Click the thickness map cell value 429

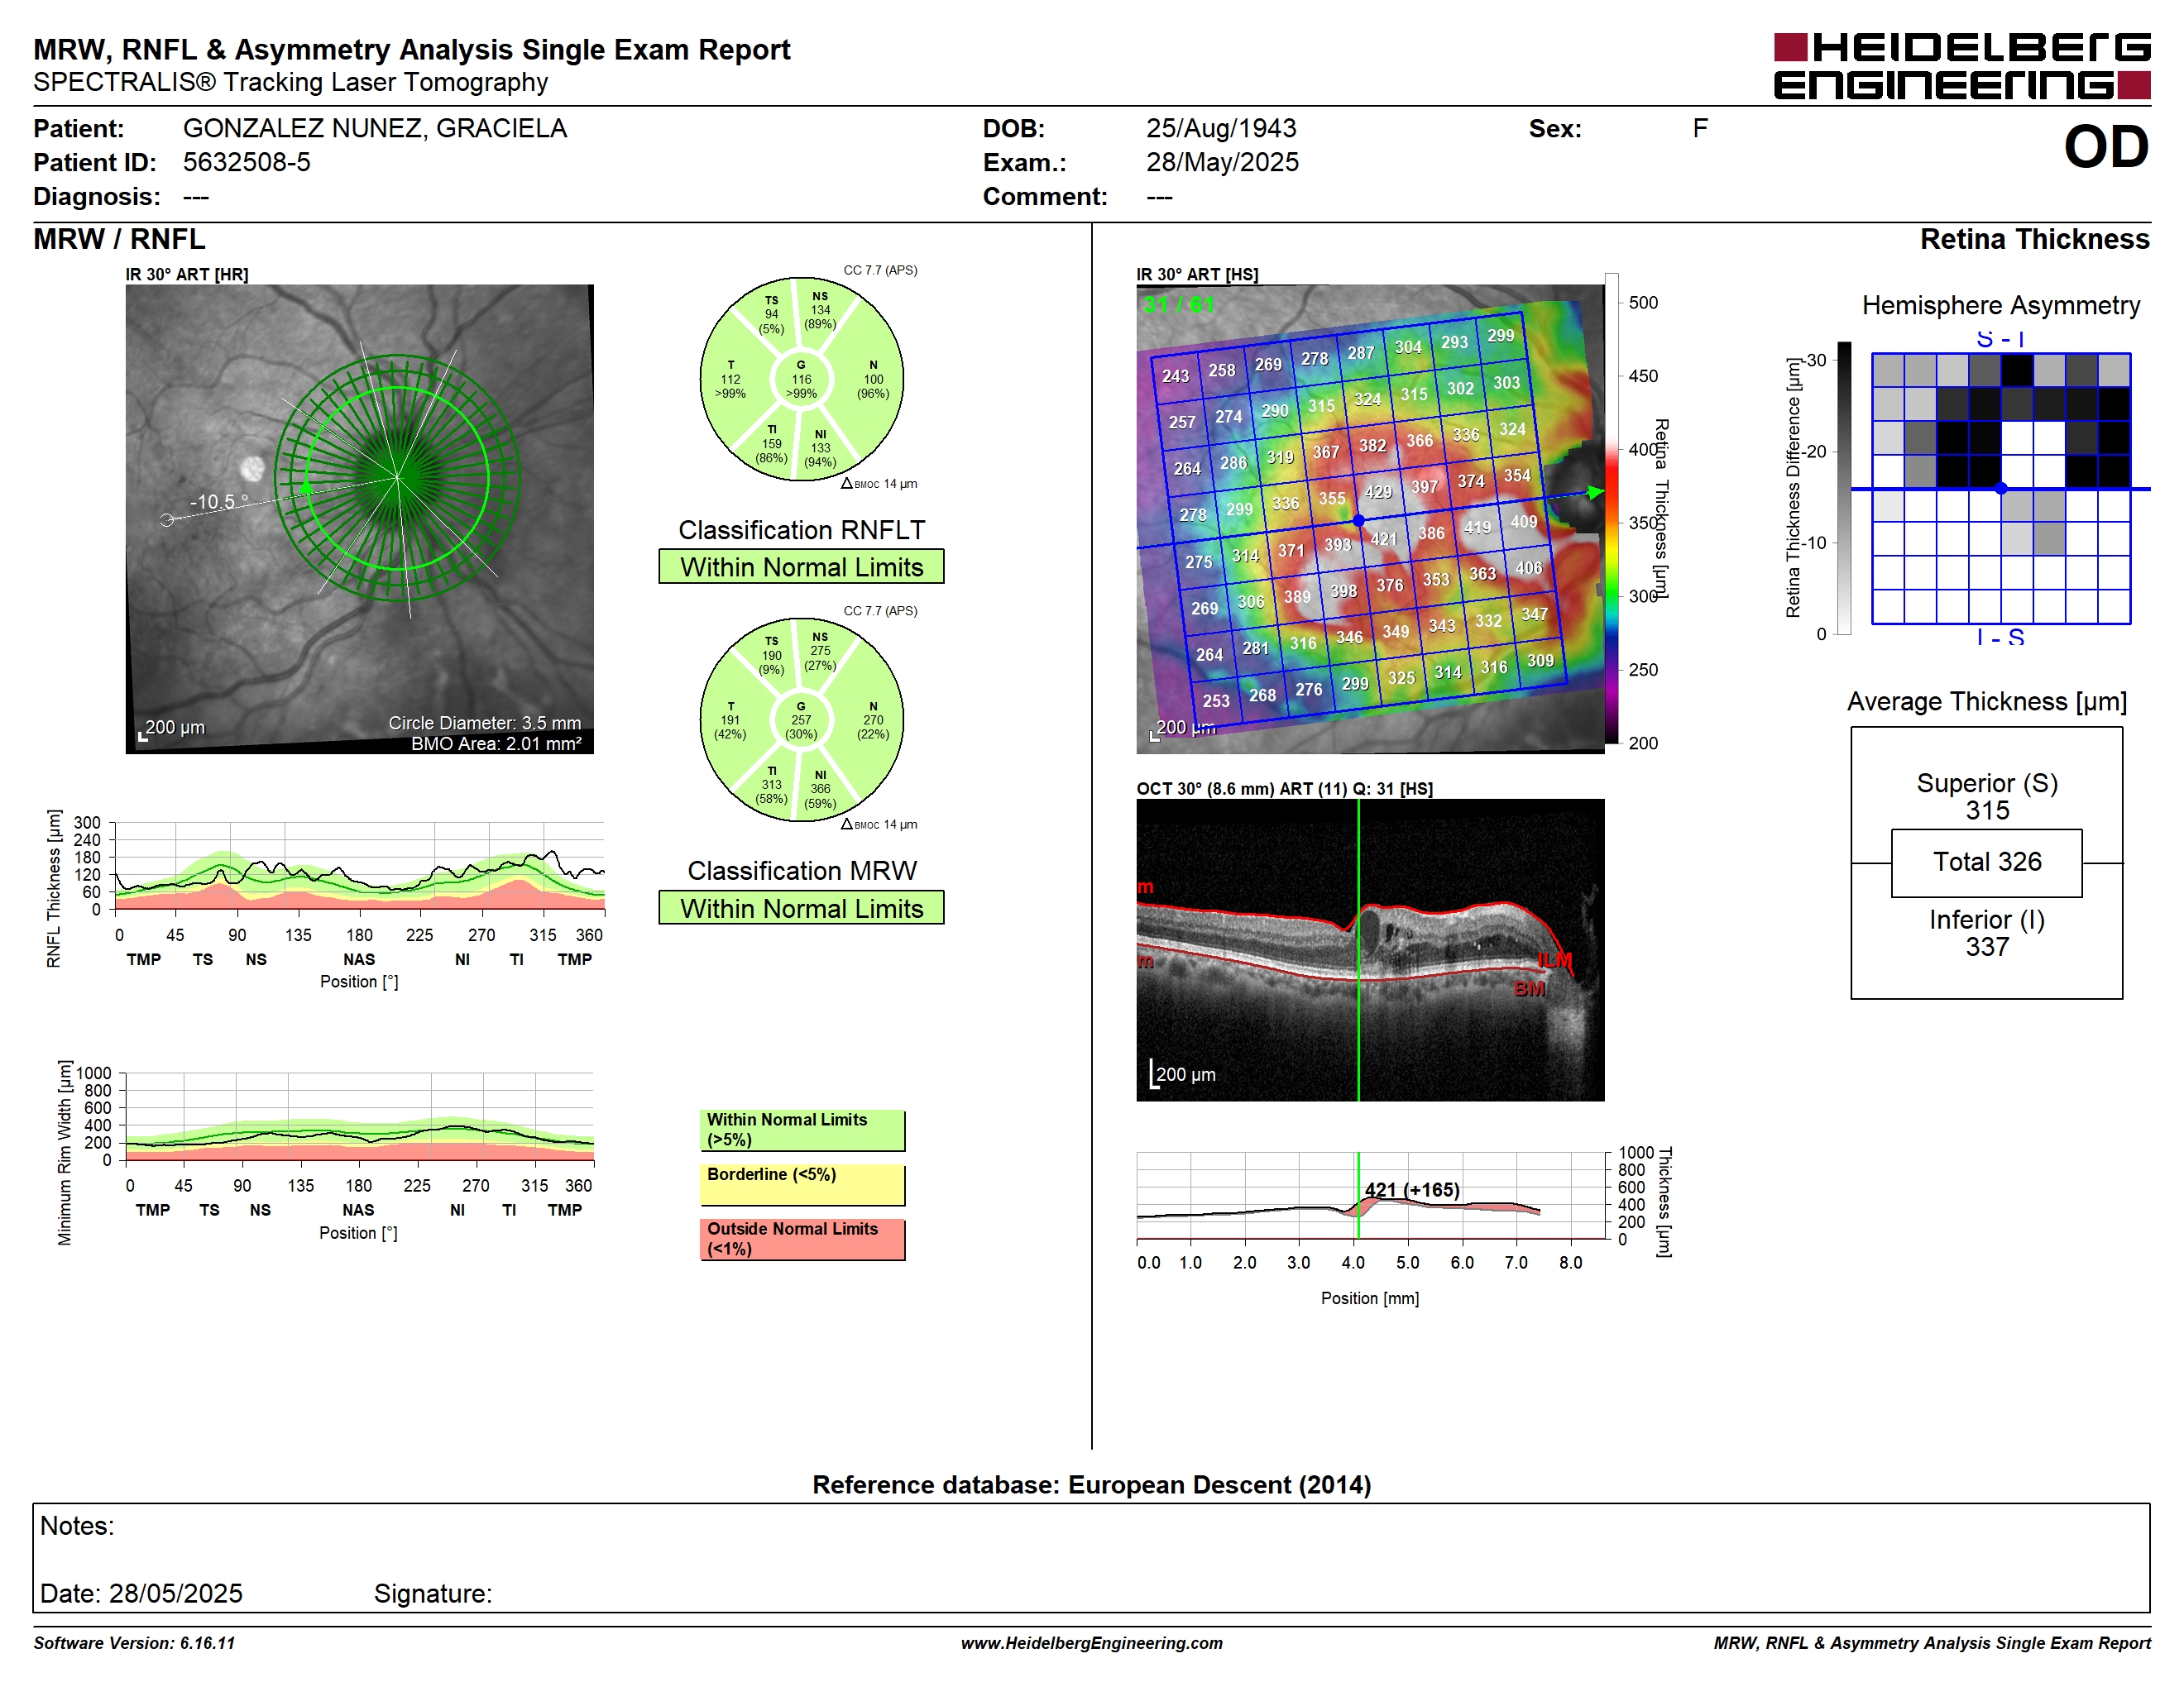click(x=1378, y=492)
